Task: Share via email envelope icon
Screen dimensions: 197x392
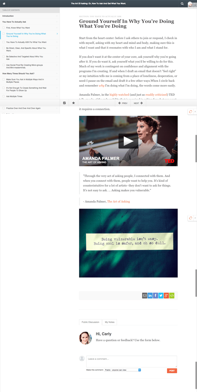Action: [145, 295]
